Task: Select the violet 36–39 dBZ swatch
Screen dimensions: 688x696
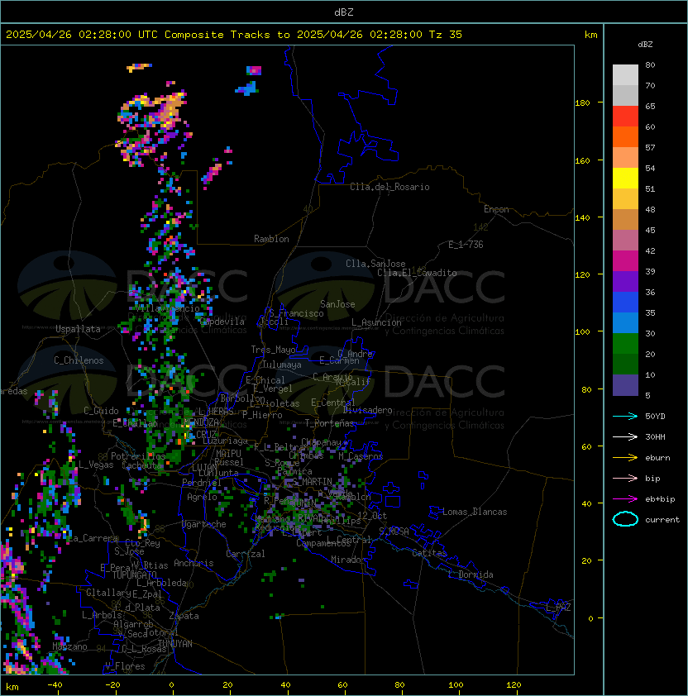Action: click(x=625, y=281)
